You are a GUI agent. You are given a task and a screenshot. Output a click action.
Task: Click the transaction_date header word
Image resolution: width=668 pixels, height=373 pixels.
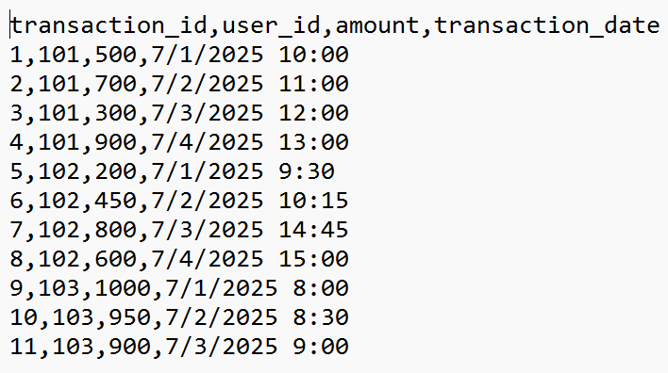pos(546,25)
